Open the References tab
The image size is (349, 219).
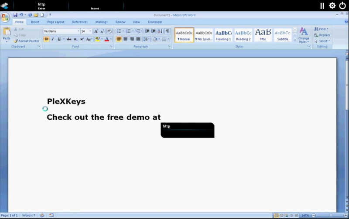tap(80, 22)
